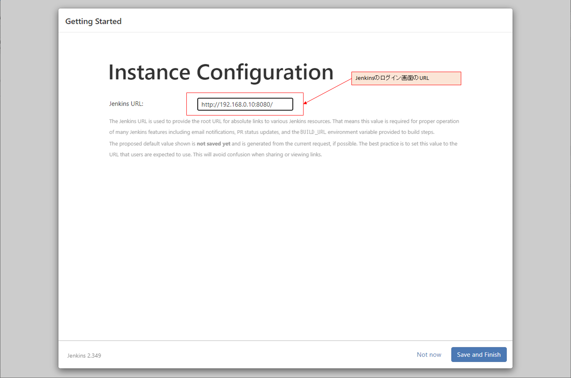Viewport: 571px width, 378px height.
Task: Click the Getting Started title text
Action: click(93, 21)
